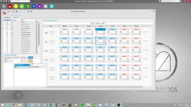
Task: Open Outlook from the taskbar
Action: pyautogui.click(x=27, y=105)
